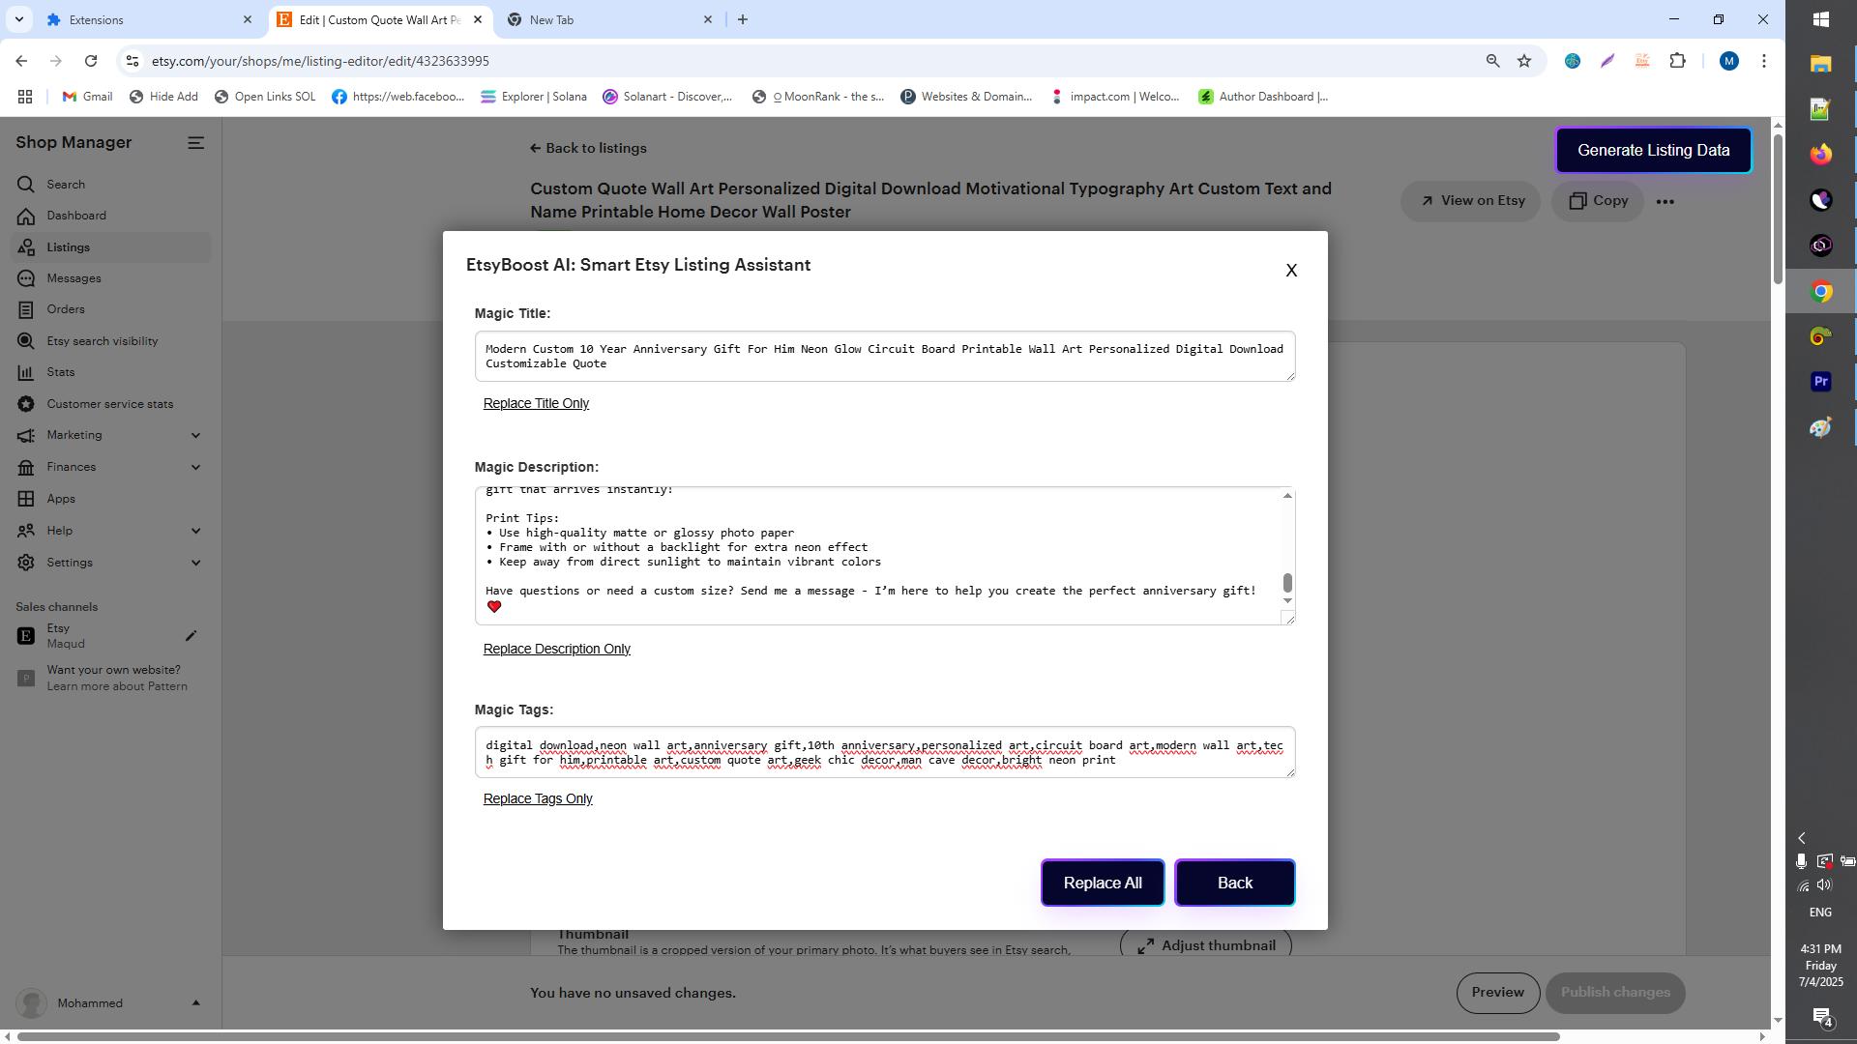Click the Replace All button
Image resolution: width=1857 pixels, height=1044 pixels.
pyautogui.click(x=1102, y=883)
